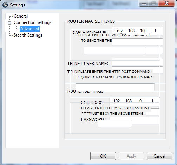Click the MAC address string input field
The image size is (177, 165).
click(115, 124)
